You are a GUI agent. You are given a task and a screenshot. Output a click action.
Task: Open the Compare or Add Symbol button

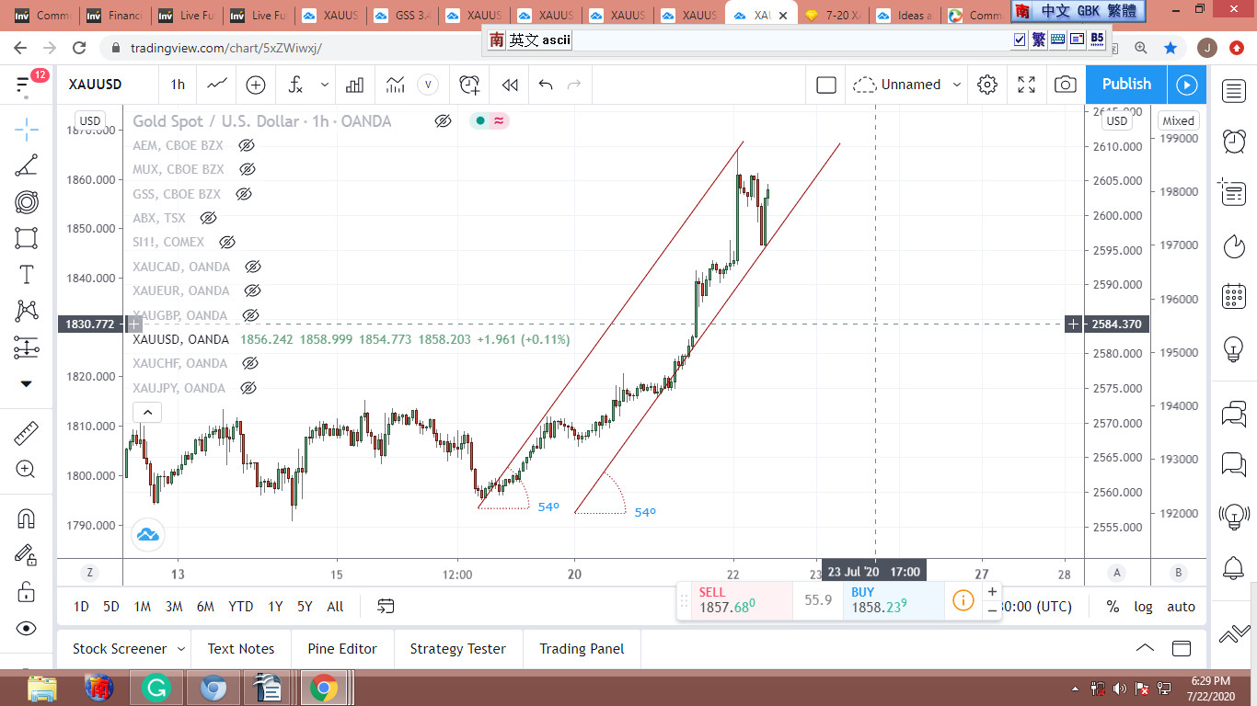256,85
